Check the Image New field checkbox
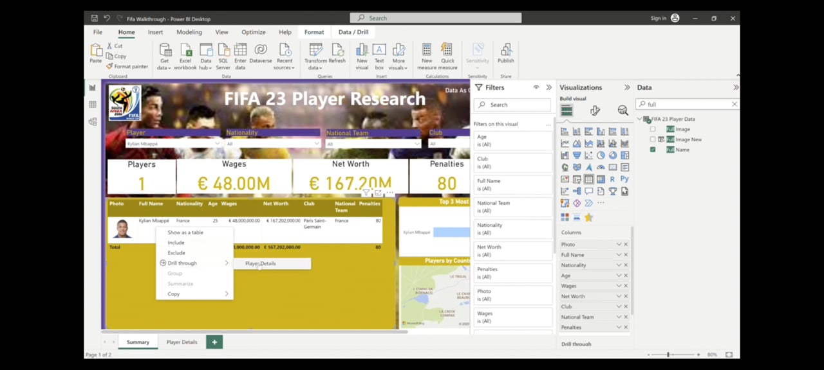Viewport: 824px width, 370px height. tap(653, 139)
